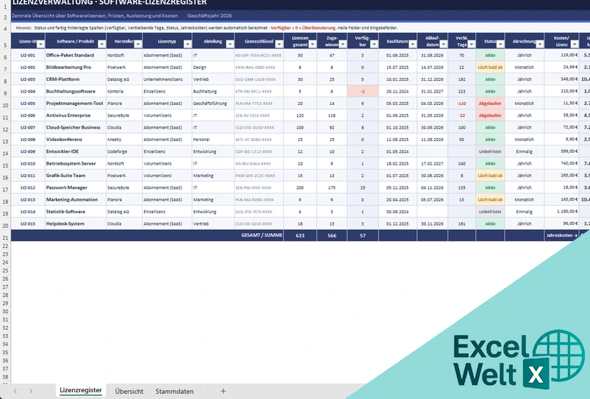Select row header 14
Screen dimensions: 590x399
5,154
